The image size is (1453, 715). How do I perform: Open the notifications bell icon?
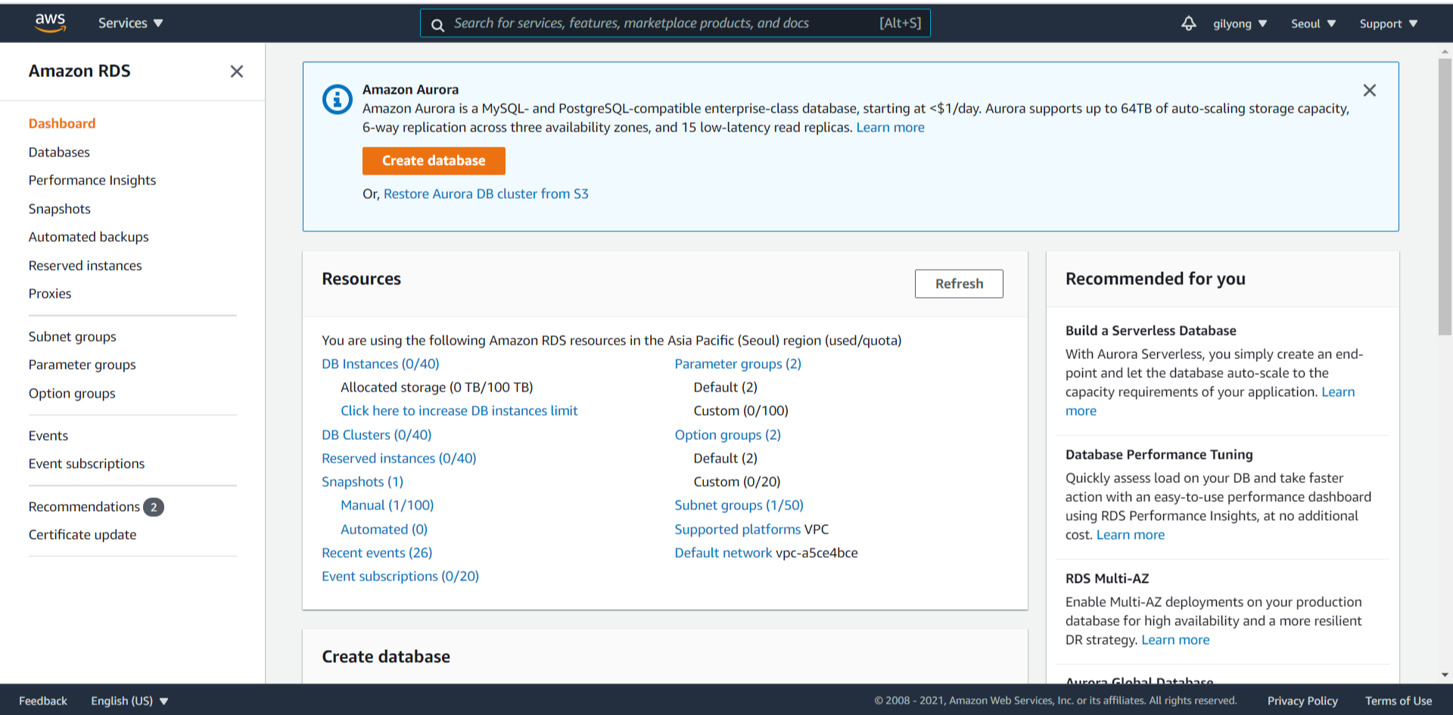click(x=1188, y=23)
